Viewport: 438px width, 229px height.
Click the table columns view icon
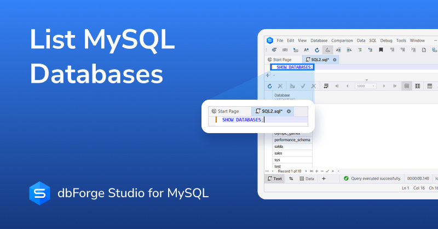point(430,86)
